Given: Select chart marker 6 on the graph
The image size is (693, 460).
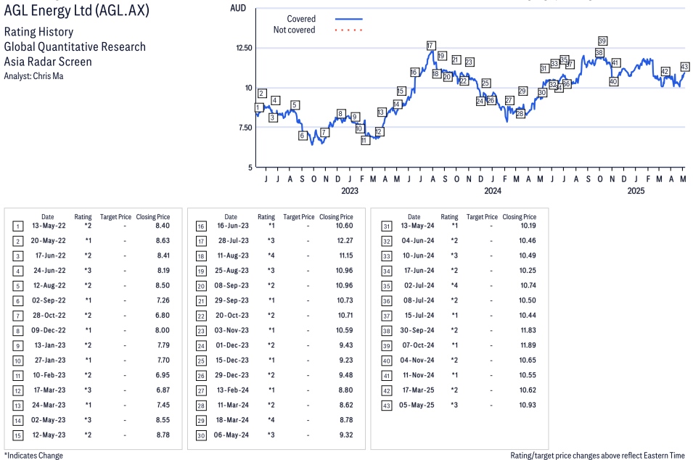Looking at the screenshot, I should pyautogui.click(x=303, y=135).
